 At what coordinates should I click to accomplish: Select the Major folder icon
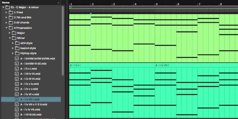click(x=14, y=33)
